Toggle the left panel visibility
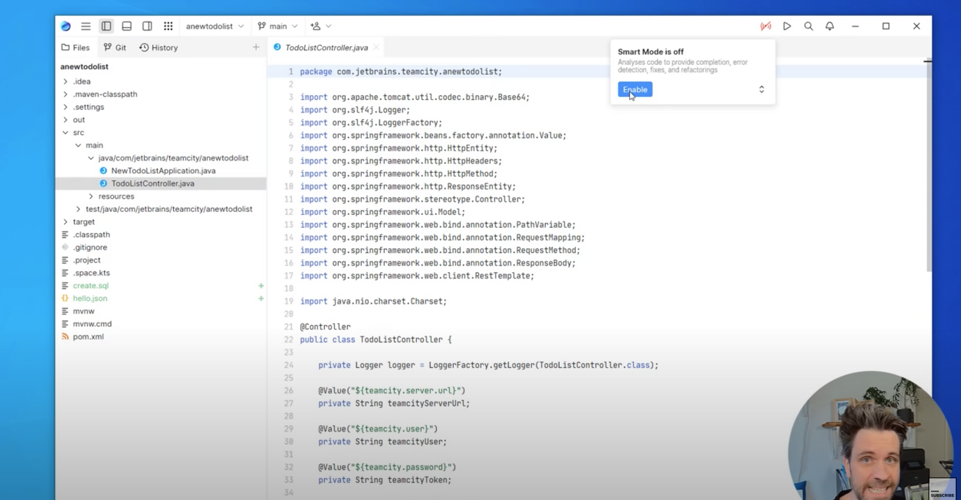The width and height of the screenshot is (961, 500). (x=106, y=26)
